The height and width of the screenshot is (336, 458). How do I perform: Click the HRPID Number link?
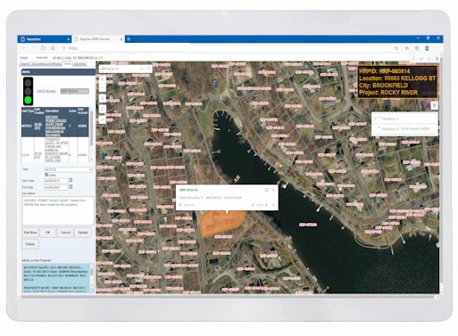(46, 91)
